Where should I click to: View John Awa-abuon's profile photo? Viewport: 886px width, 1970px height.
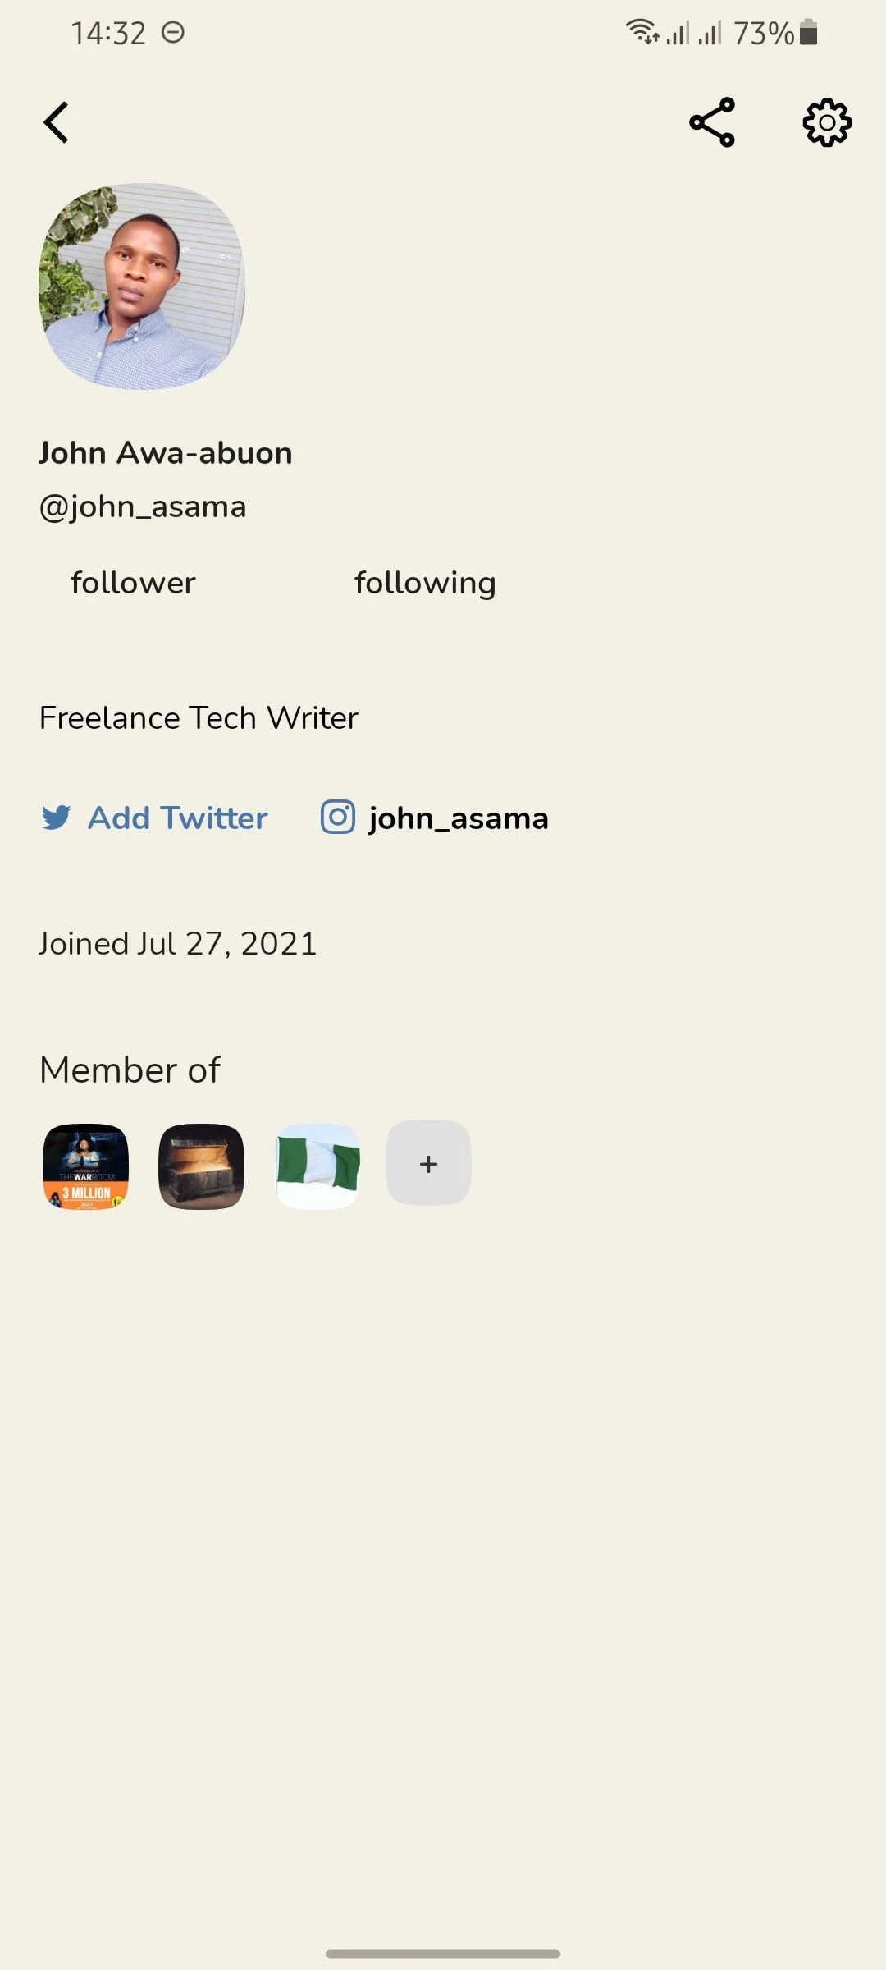142,286
